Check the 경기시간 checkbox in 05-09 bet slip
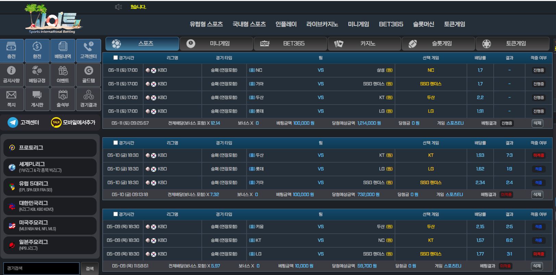The image size is (556, 275). coord(115,214)
